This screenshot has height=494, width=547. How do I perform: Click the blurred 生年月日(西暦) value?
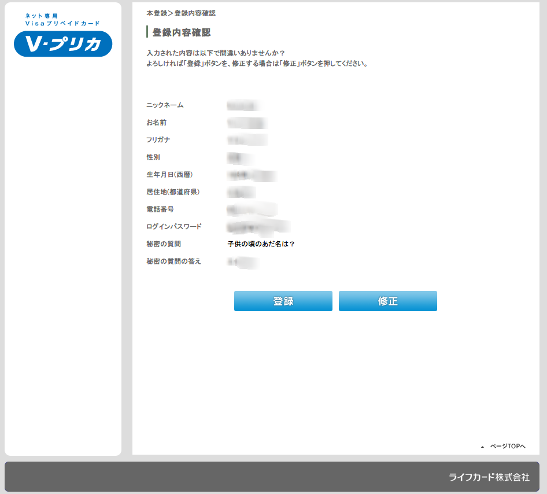pos(252,175)
